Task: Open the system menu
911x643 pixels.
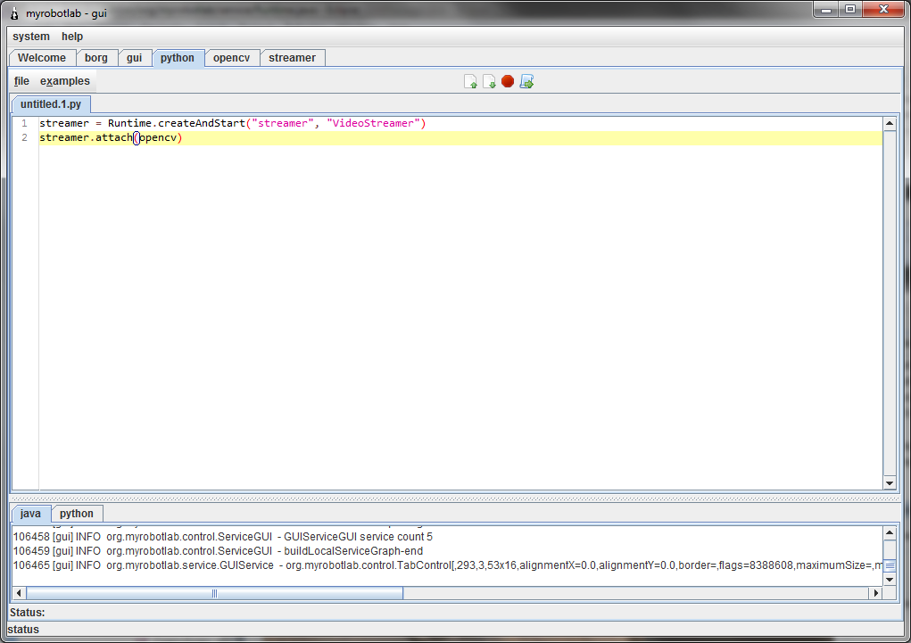Action: [31, 36]
